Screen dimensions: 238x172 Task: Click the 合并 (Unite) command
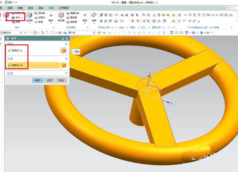coord(16,18)
